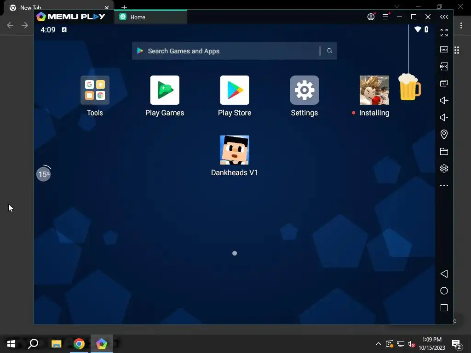The width and height of the screenshot is (471, 353).
Task: Tap the Android home button
Action: 444,291
